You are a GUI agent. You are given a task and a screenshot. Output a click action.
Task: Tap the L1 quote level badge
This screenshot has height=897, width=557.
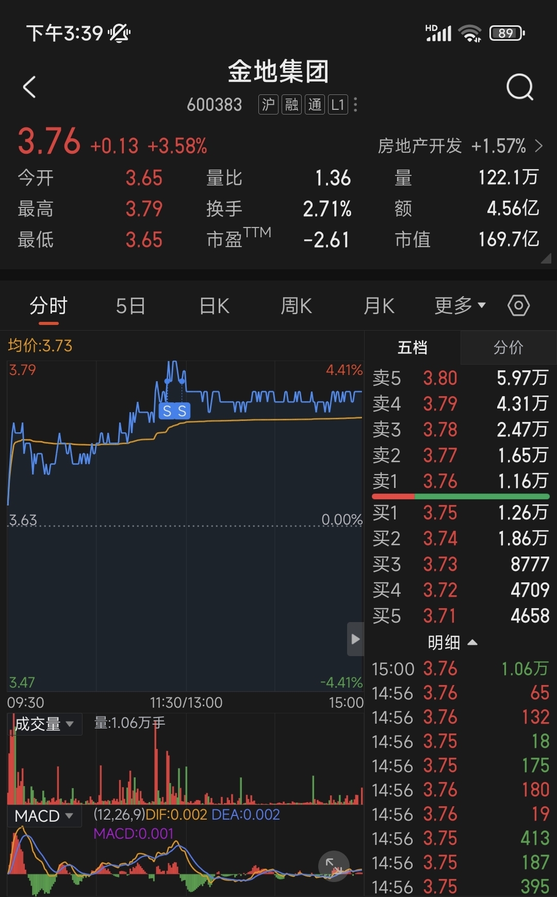[338, 105]
